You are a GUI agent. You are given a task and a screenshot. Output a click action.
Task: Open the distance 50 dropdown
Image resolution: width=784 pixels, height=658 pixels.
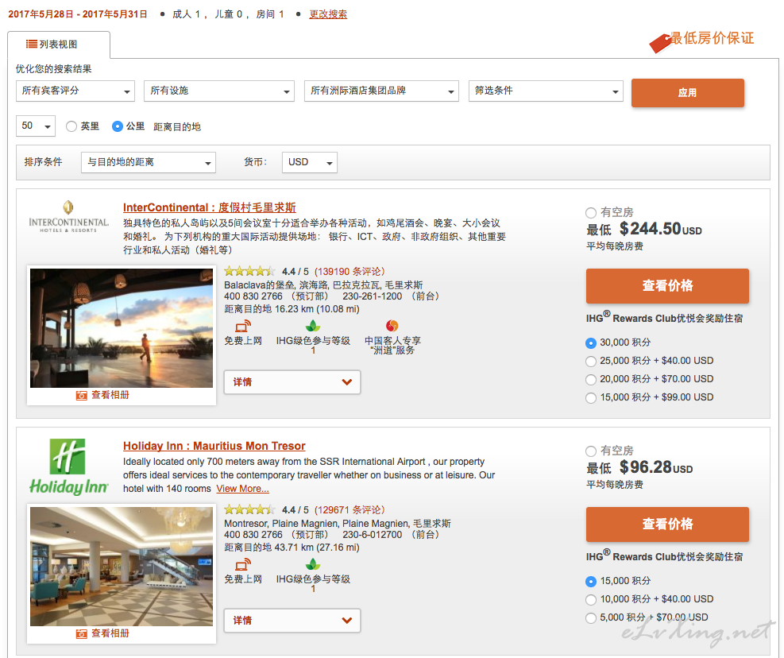click(x=36, y=126)
